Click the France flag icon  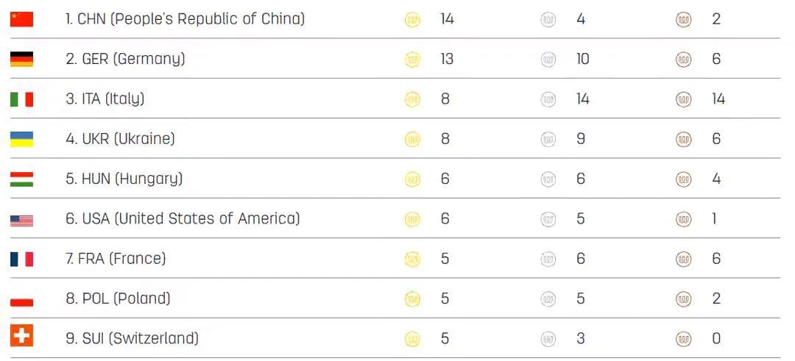point(21,259)
